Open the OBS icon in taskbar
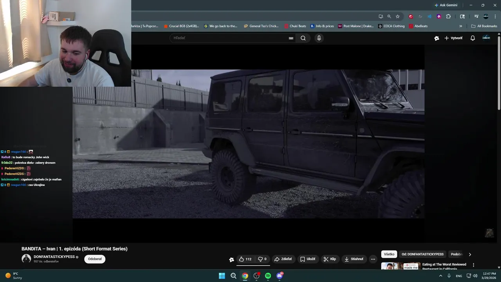The height and width of the screenshot is (282, 501). click(x=256, y=276)
